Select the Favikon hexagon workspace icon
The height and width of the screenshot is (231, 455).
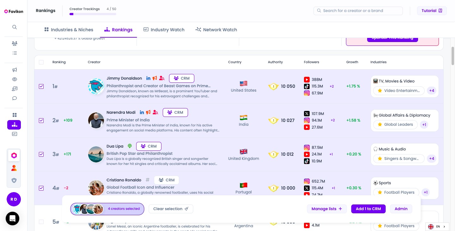14,155
